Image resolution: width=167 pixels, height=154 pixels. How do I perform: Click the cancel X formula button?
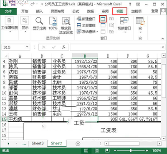43,47
